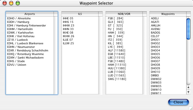Click the green zoom window button
This screenshot has width=193, height=110.
pos(18,3)
